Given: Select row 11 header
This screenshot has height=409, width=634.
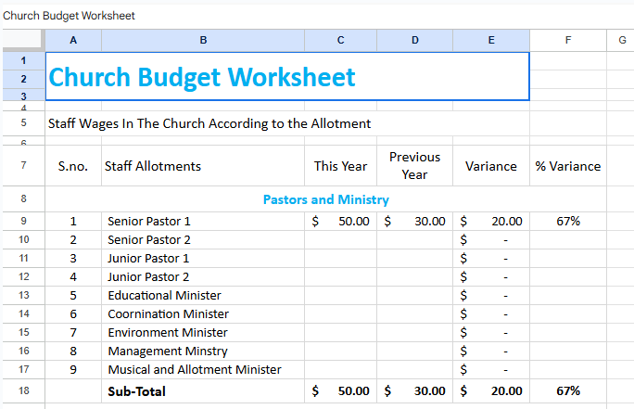Looking at the screenshot, I should click(x=23, y=258).
